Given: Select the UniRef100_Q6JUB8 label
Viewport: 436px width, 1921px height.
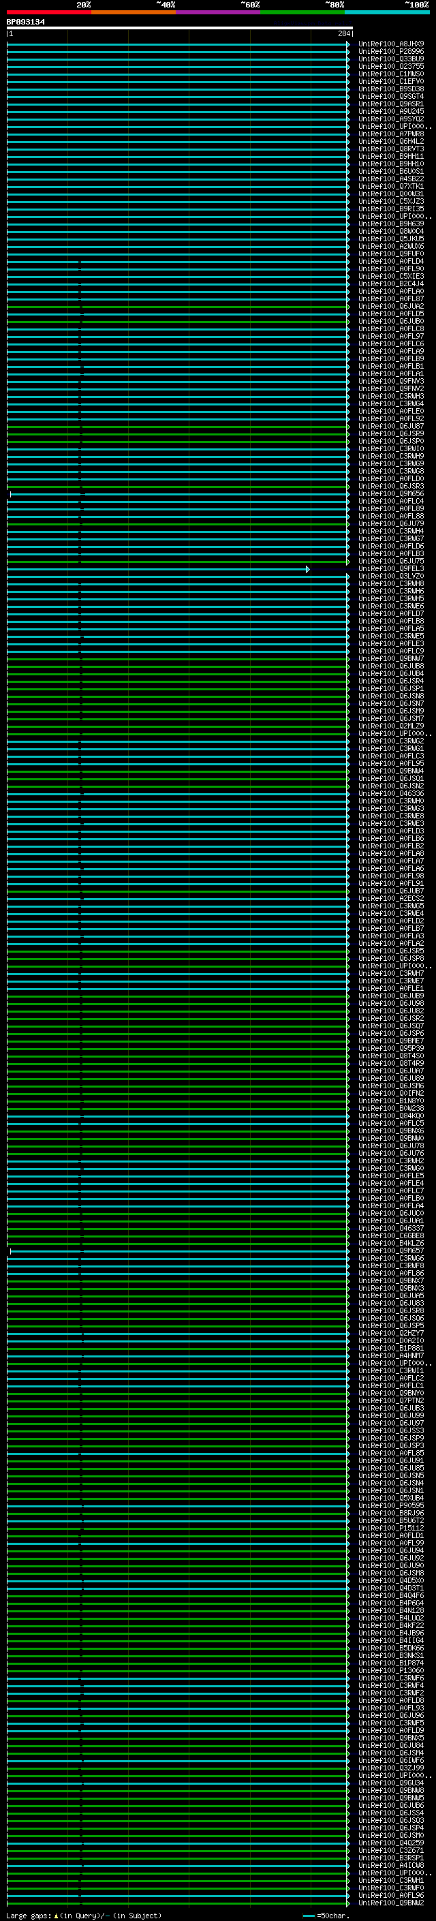Looking at the screenshot, I should 391,666.
